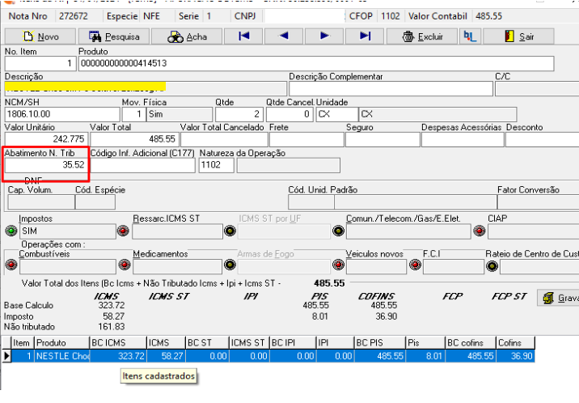This screenshot has width=579, height=403.
Task: Click the CNPJ field in header bar
Action: (x=305, y=16)
